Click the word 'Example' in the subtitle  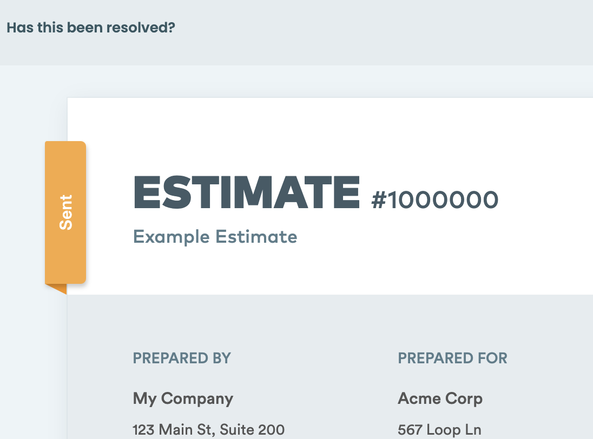pos(172,237)
